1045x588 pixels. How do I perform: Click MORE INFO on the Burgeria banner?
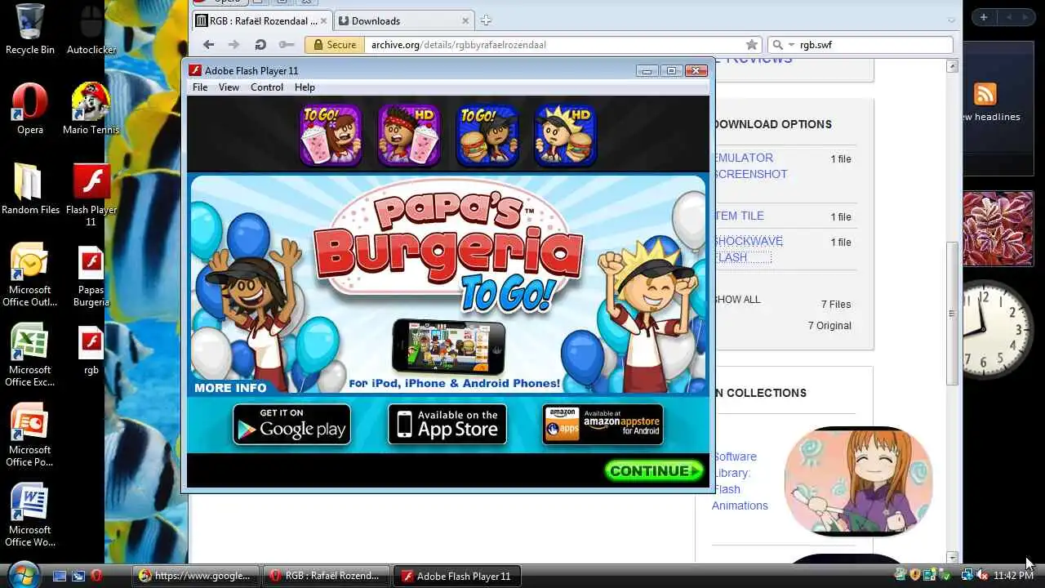tap(230, 388)
